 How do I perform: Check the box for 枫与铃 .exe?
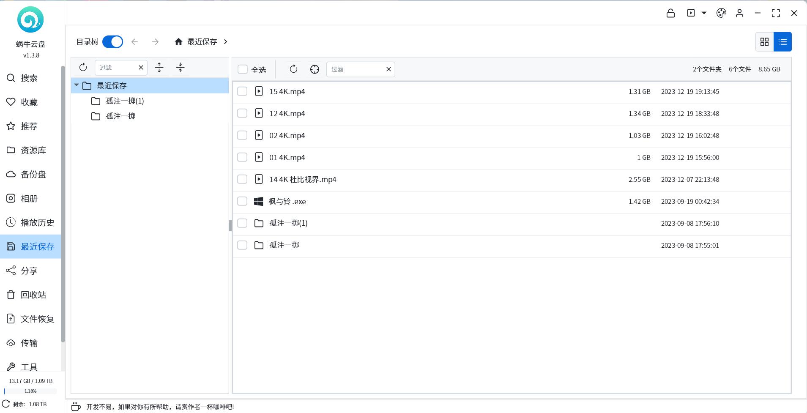point(242,201)
